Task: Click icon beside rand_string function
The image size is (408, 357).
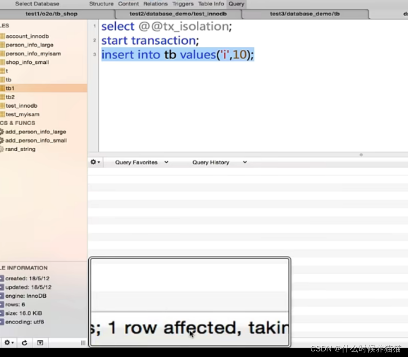Action: pyautogui.click(x=2, y=149)
